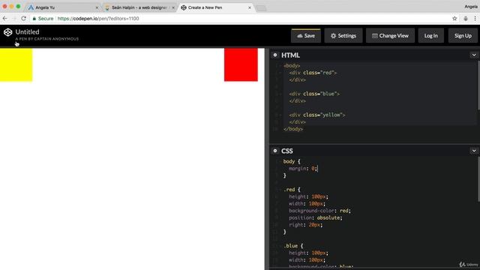The image size is (480, 270).
Task: Expand the CSS panel dropdown chevron
Action: click(x=474, y=151)
